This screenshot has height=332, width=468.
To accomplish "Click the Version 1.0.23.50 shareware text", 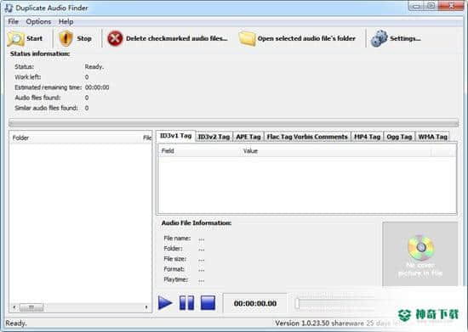I will coord(319,323).
